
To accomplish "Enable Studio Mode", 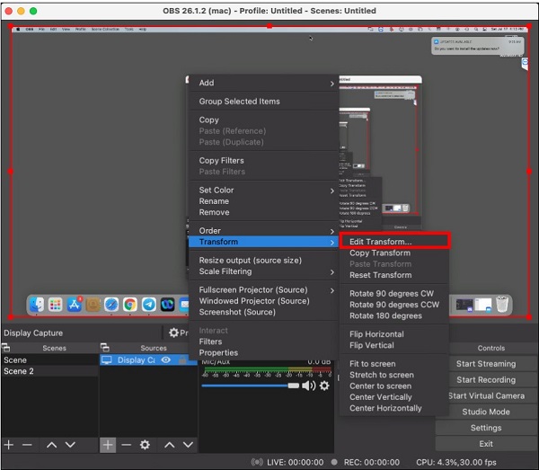I will pyautogui.click(x=486, y=412).
